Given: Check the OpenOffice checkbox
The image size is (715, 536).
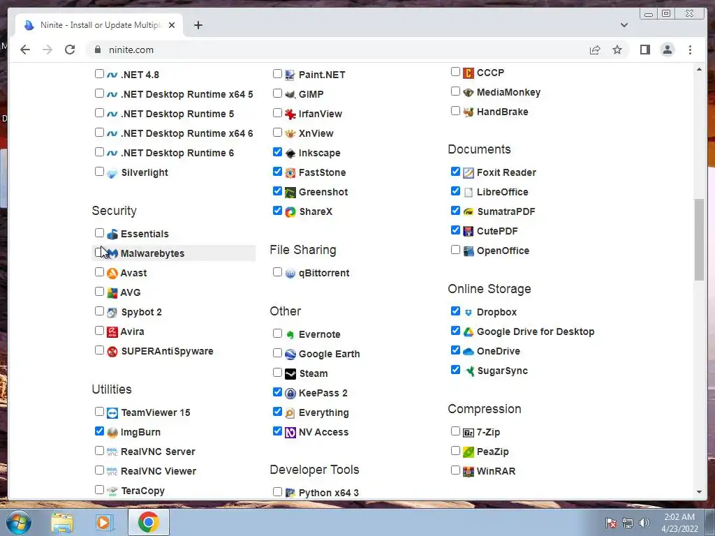Looking at the screenshot, I should [x=455, y=250].
